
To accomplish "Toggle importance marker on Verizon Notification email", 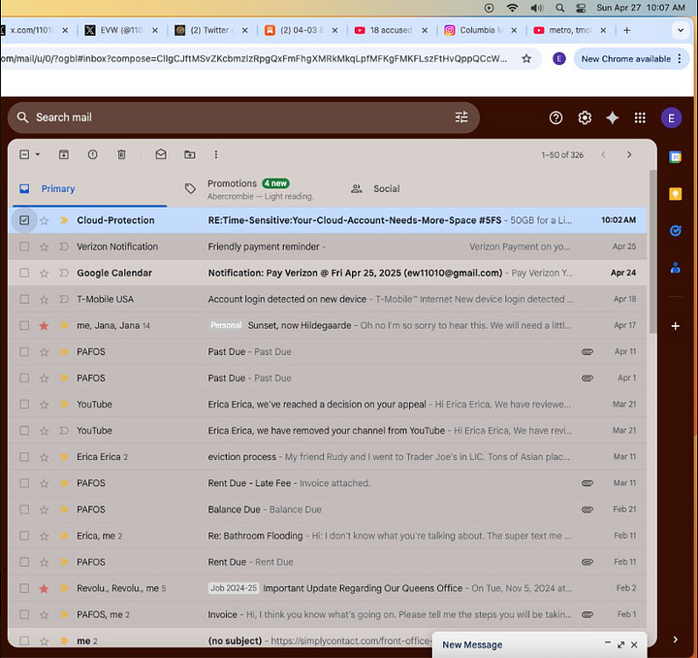I will coord(64,247).
